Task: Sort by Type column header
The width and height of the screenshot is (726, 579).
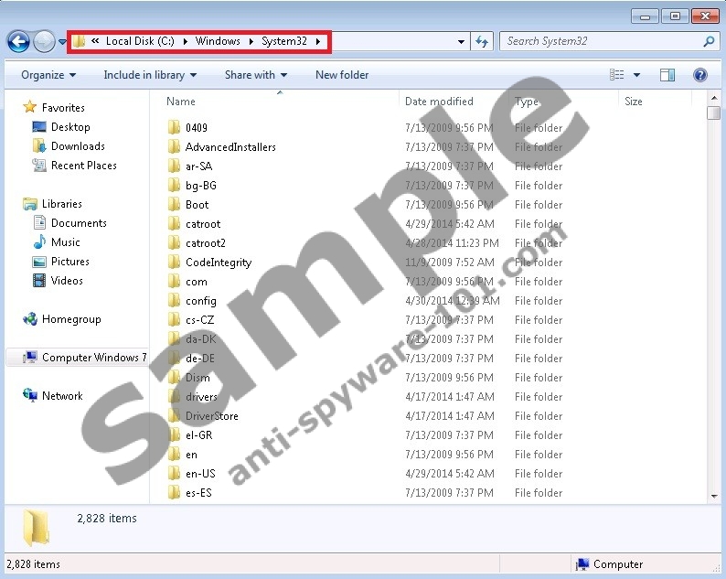Action: coord(527,102)
